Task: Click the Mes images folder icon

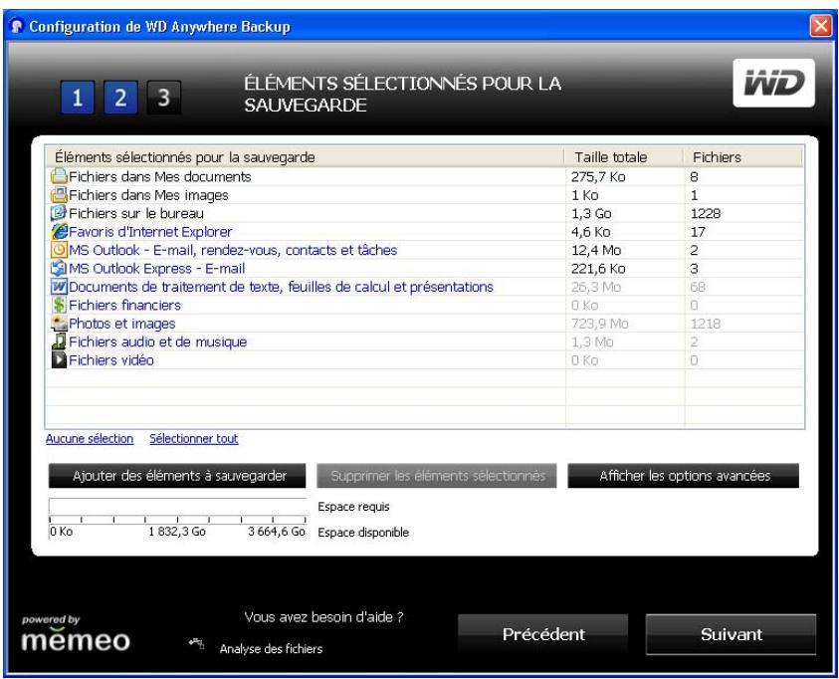Action: point(59,195)
